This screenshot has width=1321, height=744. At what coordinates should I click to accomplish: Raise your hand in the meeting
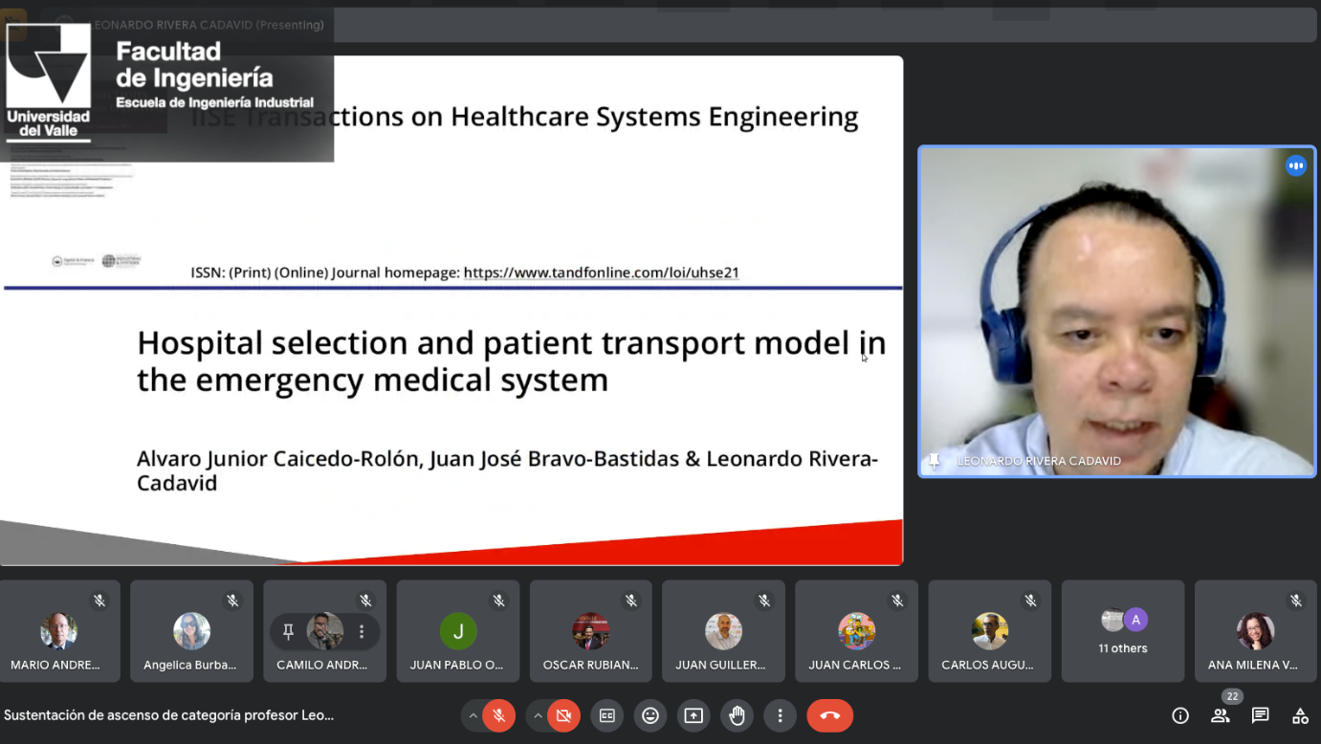737,715
